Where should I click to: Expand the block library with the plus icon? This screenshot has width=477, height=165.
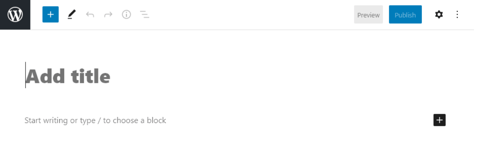click(x=51, y=15)
